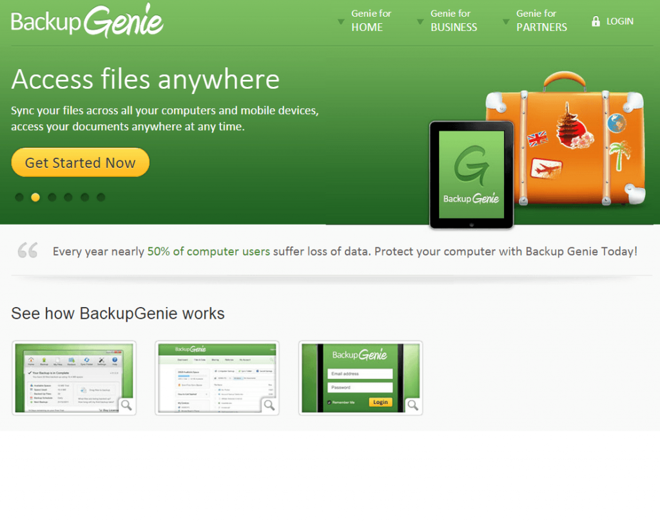This screenshot has width=660, height=522.
Task: Select the highlighted second carousel dot
Action: pos(35,198)
